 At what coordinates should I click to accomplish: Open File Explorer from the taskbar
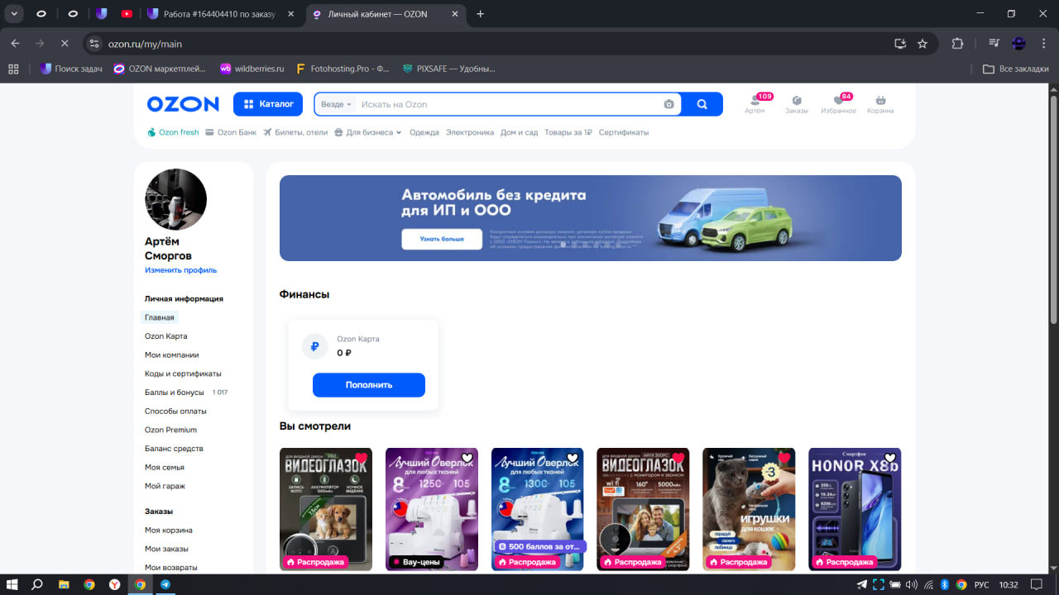point(64,584)
